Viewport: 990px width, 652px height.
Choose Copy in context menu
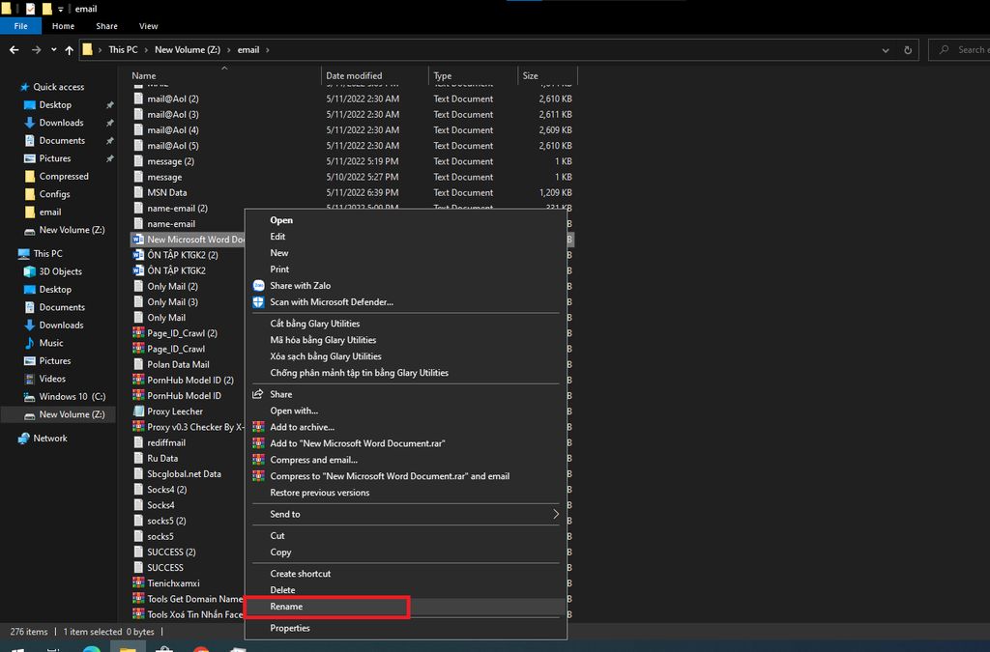[280, 552]
